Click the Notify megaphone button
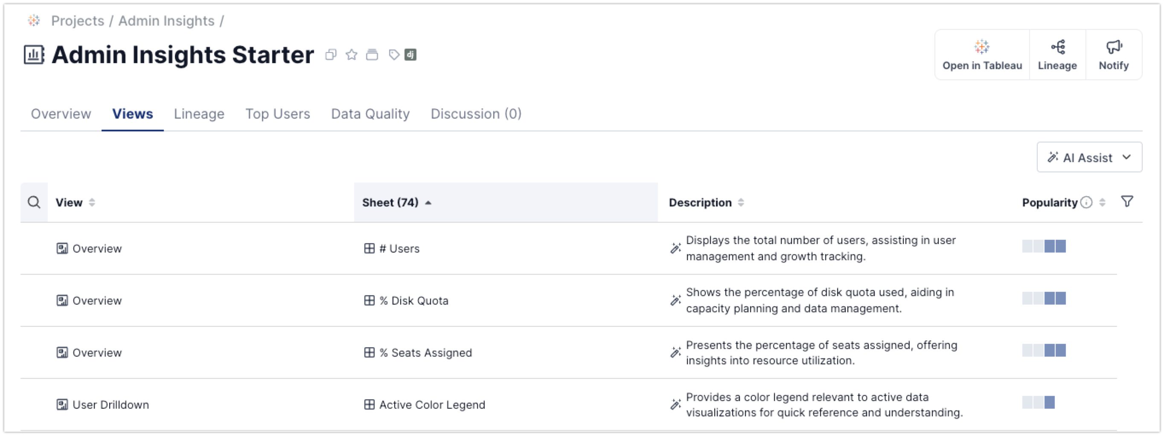 [x=1113, y=55]
